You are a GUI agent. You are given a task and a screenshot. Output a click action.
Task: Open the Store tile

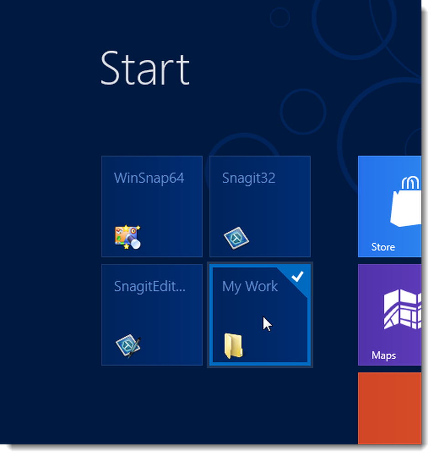pyautogui.click(x=389, y=207)
